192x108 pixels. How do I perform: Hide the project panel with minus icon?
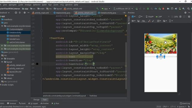[x=28, y=13]
